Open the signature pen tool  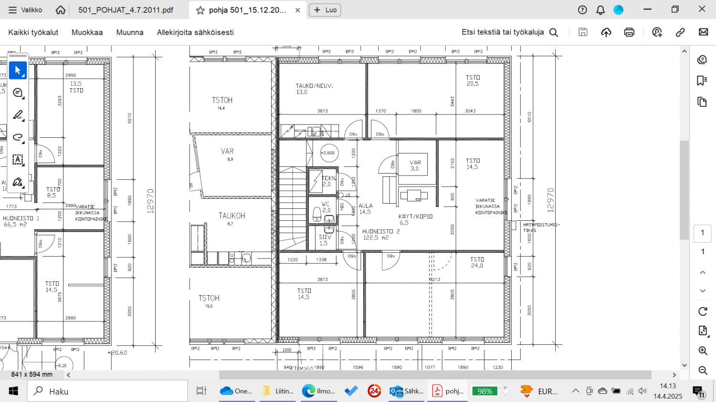(18, 182)
